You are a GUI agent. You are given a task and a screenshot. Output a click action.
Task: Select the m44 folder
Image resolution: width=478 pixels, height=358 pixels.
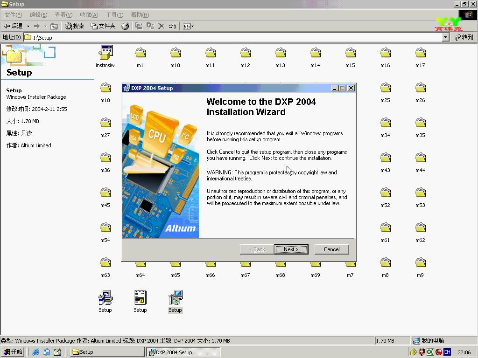click(421, 162)
